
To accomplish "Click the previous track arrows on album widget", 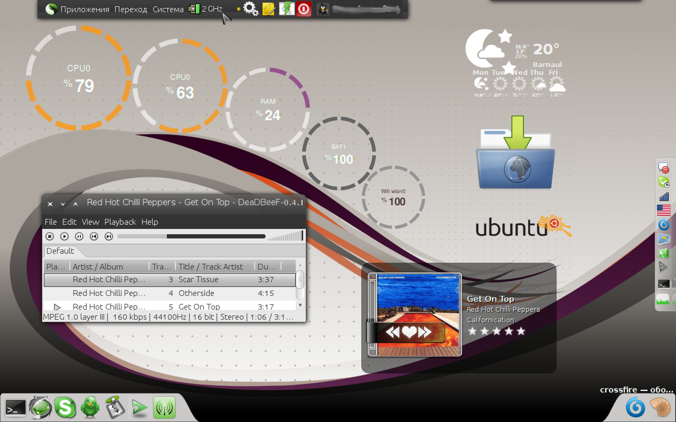I will 392,332.
